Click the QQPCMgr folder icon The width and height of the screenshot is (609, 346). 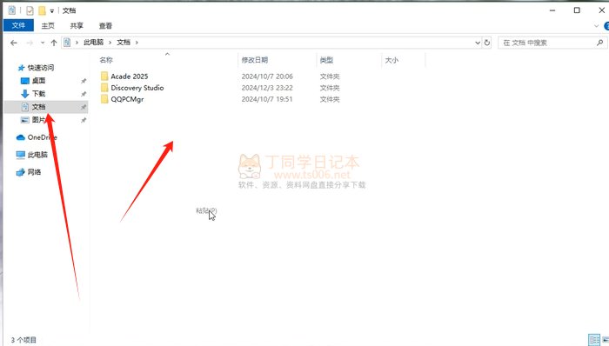click(104, 99)
